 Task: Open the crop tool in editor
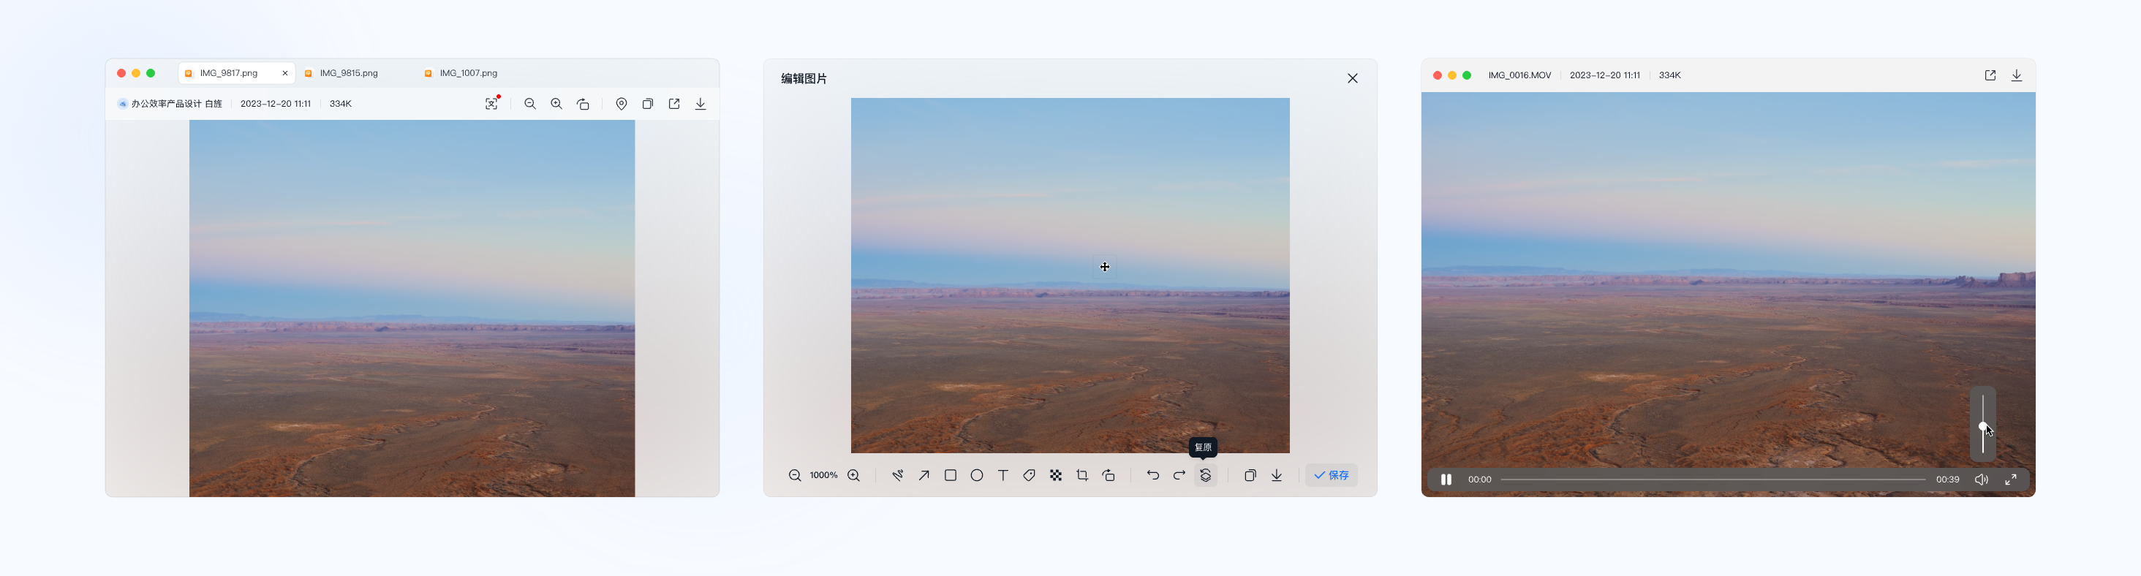point(1082,475)
